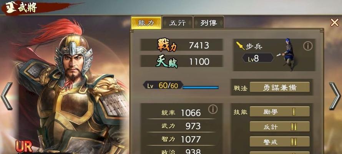Open the 步兵 troop info icon
Image resolution: width=342 pixels, height=154 pixels.
pos(308,46)
